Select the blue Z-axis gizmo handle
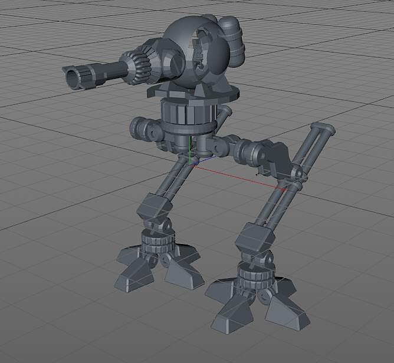Viewport: 394px width, 363px height. click(x=205, y=160)
